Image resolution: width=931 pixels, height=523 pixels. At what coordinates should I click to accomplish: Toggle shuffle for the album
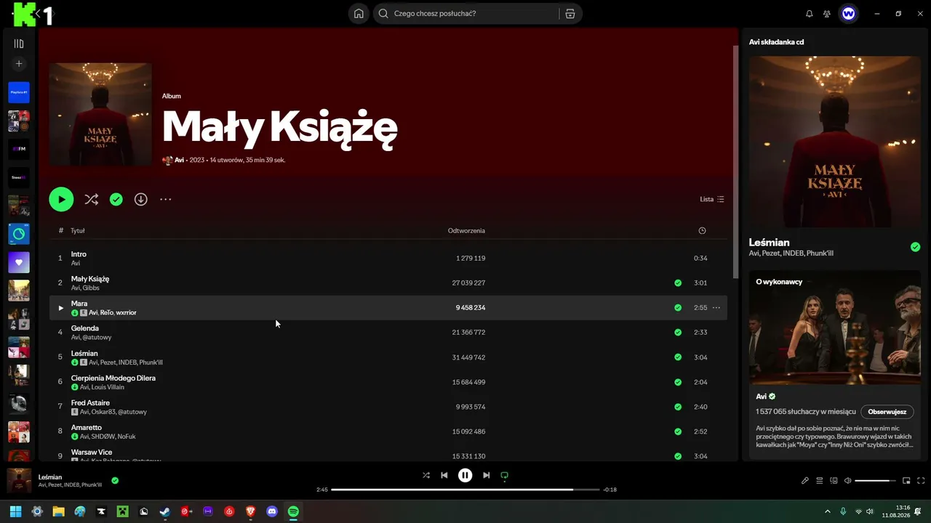point(91,199)
